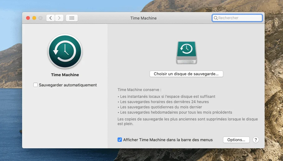Enable Sauvegarder automatiquement checkbox

pos(35,85)
